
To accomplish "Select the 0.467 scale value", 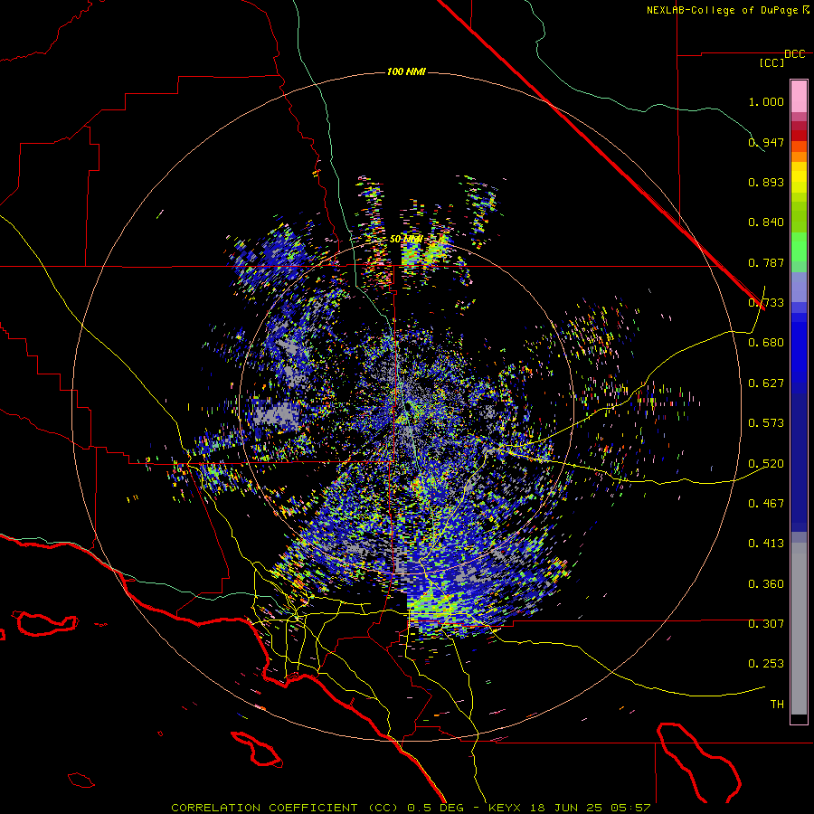I will pos(766,504).
